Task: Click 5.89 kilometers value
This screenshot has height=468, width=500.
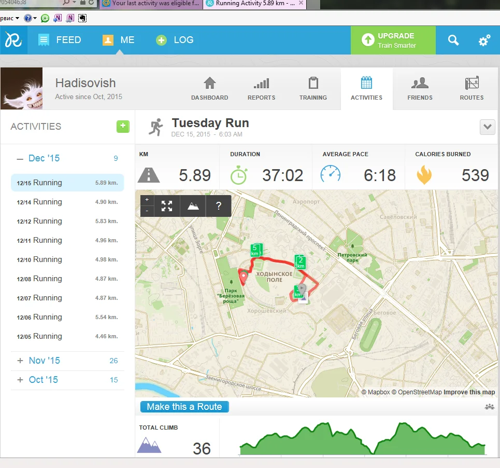Action: (195, 175)
